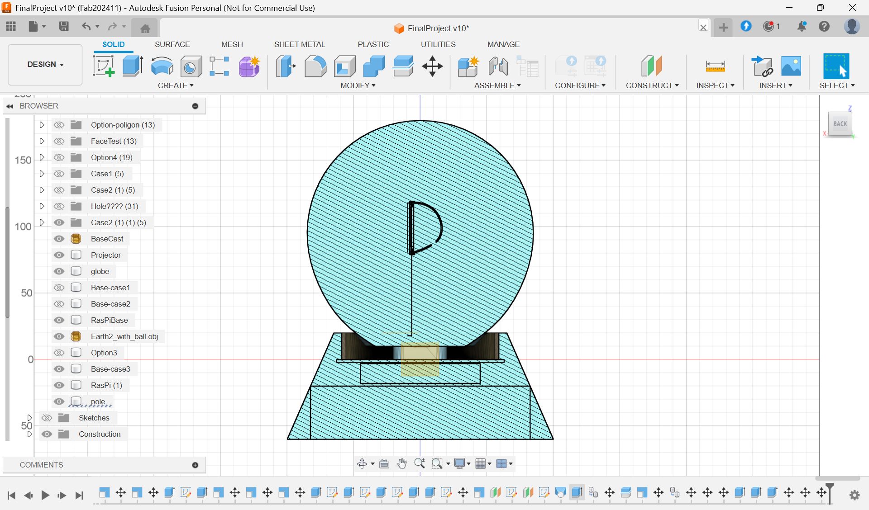Open the INSPECT dropdown menu
This screenshot has width=869, height=510.
click(x=715, y=85)
